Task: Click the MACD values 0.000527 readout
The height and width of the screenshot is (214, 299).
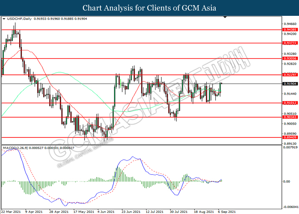Action: 51,148
